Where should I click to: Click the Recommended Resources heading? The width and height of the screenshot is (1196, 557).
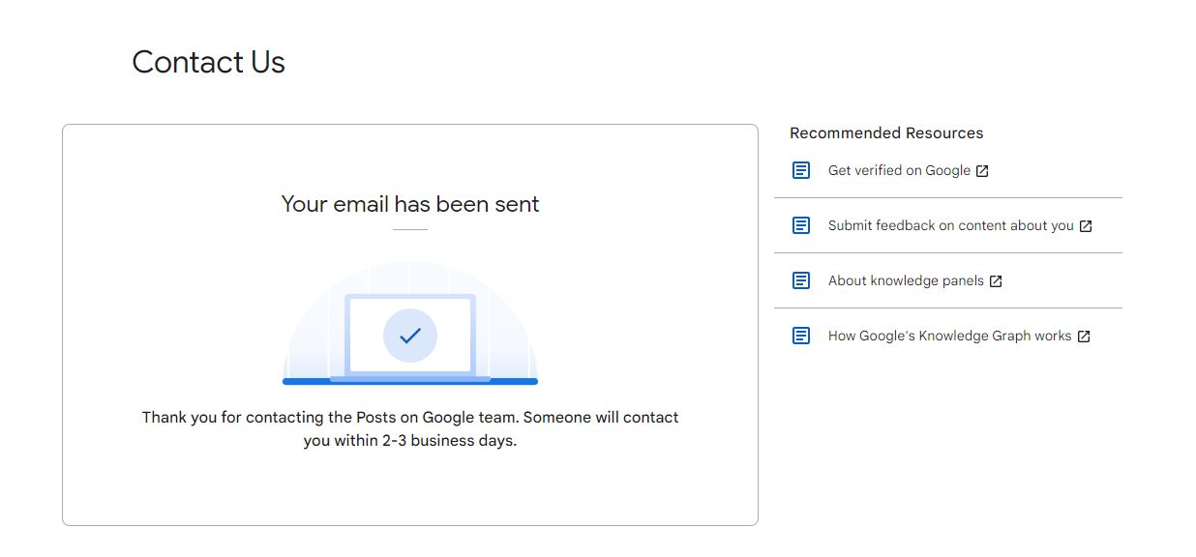(x=886, y=133)
